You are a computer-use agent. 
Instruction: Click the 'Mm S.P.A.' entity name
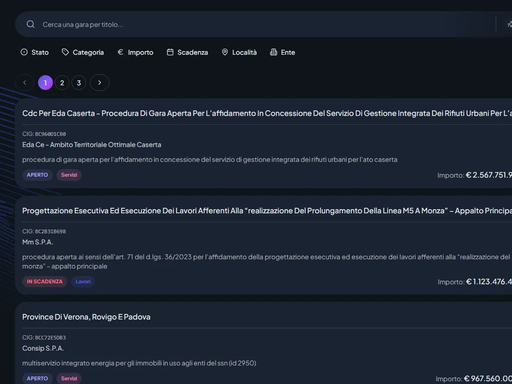tap(38, 242)
